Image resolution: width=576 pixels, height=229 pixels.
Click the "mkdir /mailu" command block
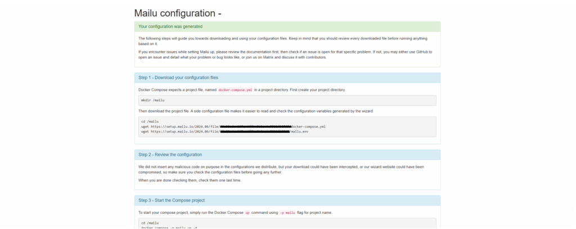click(x=287, y=100)
